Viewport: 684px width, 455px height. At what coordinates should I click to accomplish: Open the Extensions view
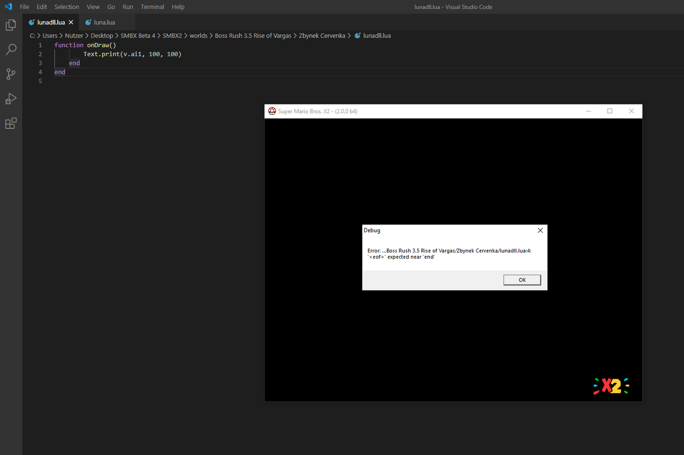11,123
